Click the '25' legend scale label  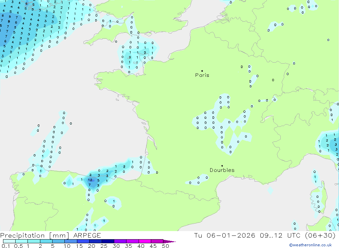(104, 246)
